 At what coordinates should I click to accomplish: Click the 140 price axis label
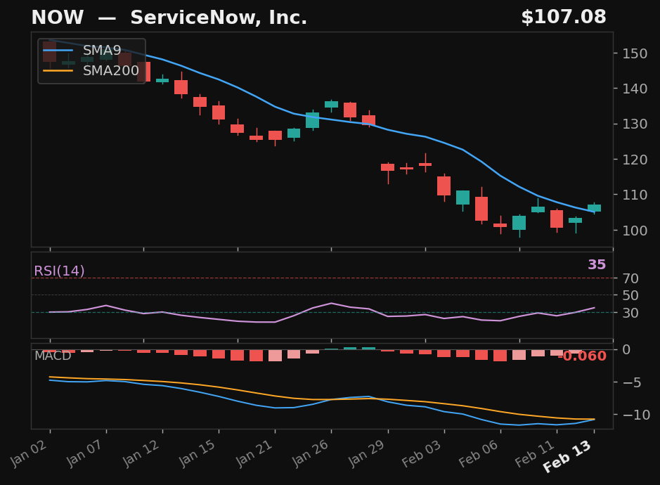tap(635, 89)
